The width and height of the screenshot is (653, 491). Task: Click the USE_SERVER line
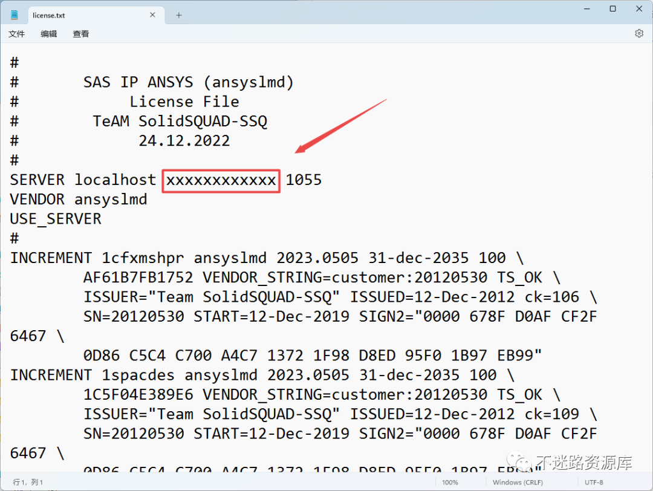click(x=56, y=219)
